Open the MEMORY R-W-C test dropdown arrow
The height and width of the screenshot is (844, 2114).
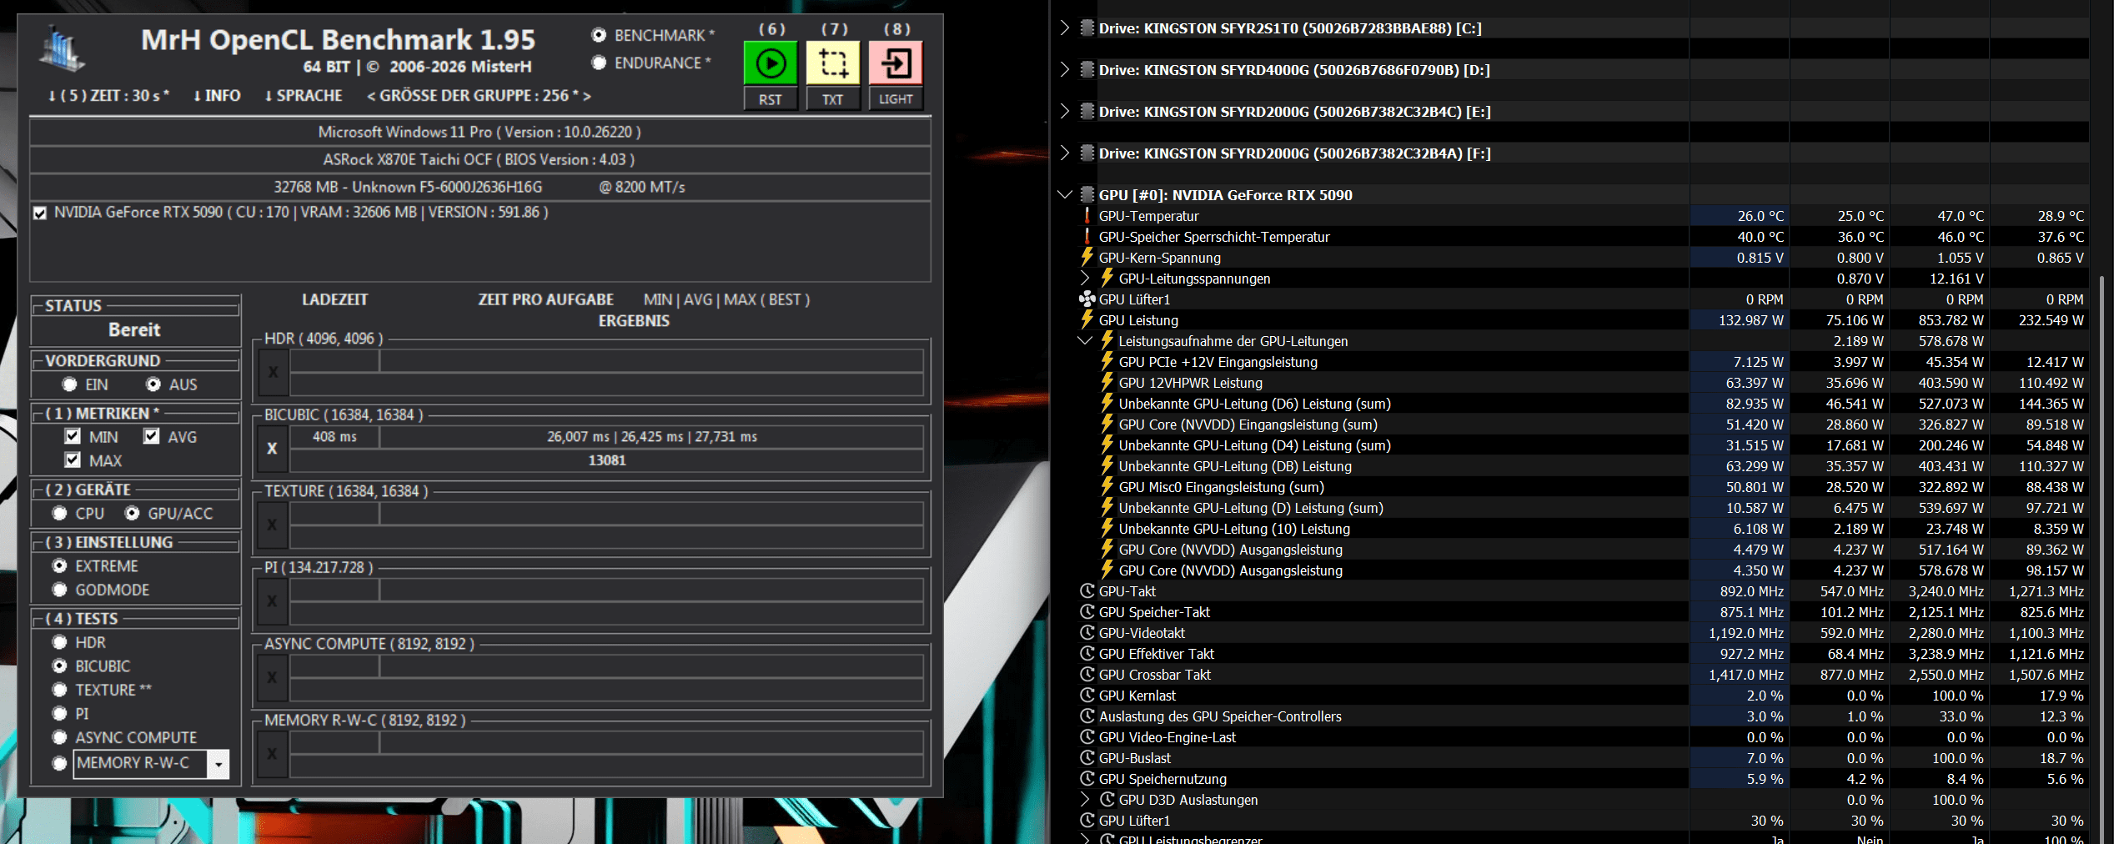218,763
